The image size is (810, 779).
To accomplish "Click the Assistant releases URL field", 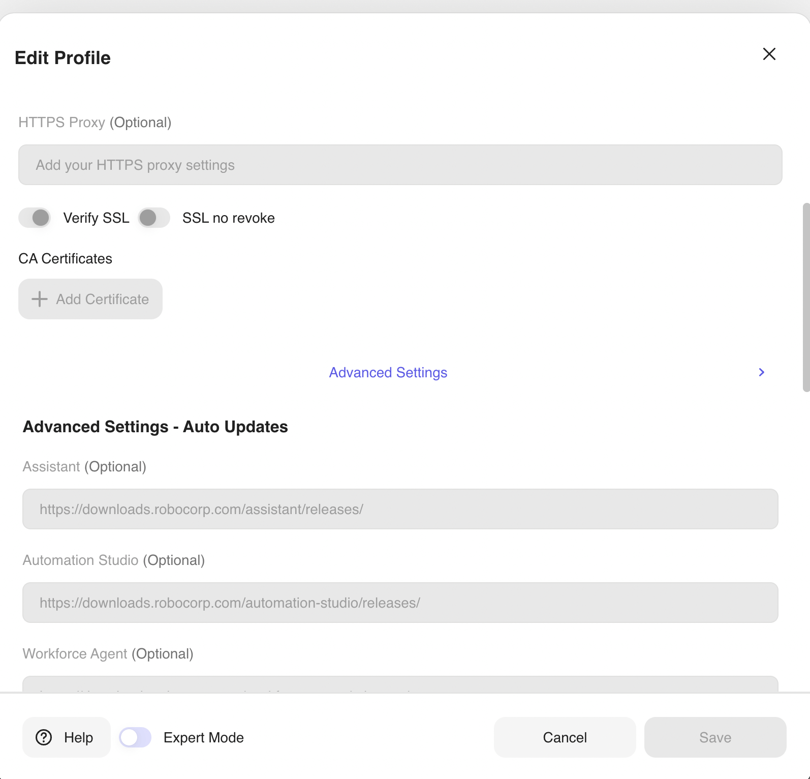I will (x=400, y=509).
